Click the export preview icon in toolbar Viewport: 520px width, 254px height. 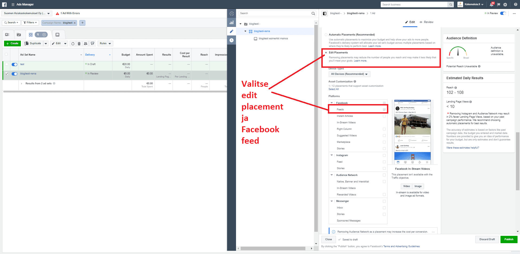click(x=93, y=44)
